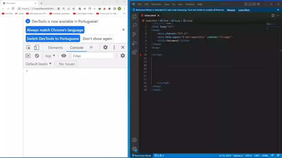Image resolution: width=282 pixels, height=158 pixels.
Task: Toggle the device toolbar in DevTools
Action: coord(37,47)
